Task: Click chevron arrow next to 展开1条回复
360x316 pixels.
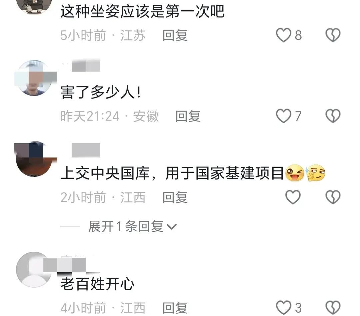Action: (x=172, y=227)
